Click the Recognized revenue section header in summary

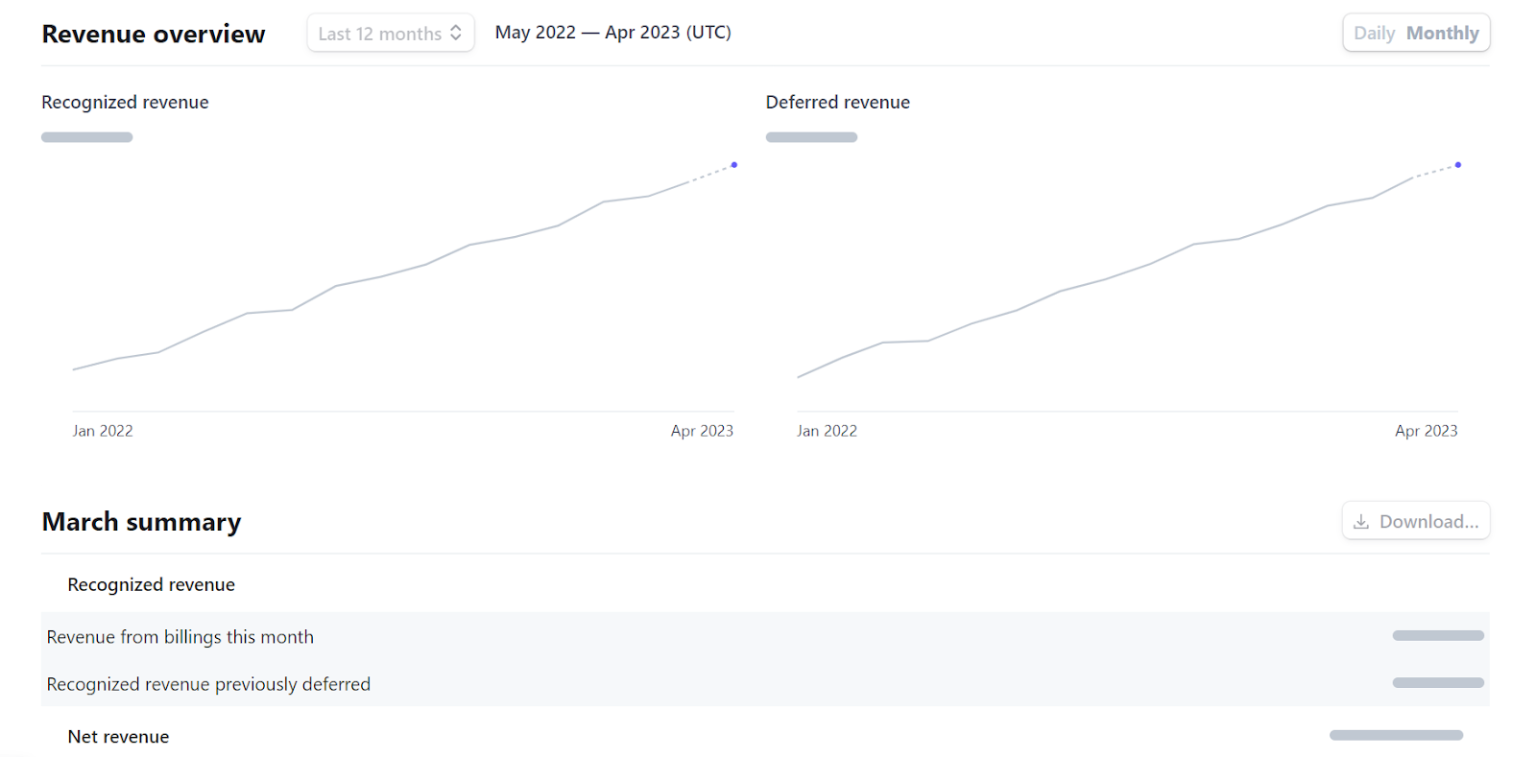click(151, 584)
